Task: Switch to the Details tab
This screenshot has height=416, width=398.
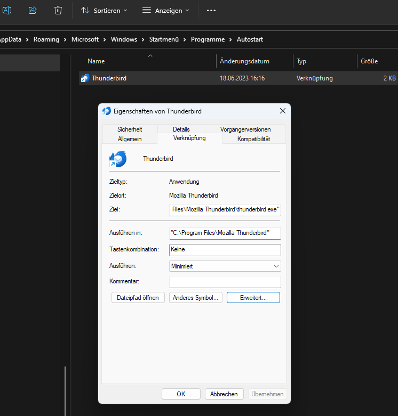Action: (181, 129)
